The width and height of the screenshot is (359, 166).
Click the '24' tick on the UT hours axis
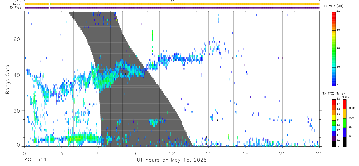pos(319,153)
